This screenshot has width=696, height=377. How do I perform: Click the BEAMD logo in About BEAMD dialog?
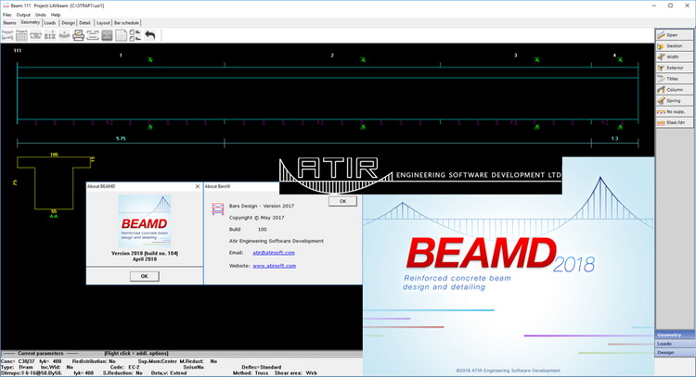tap(144, 221)
